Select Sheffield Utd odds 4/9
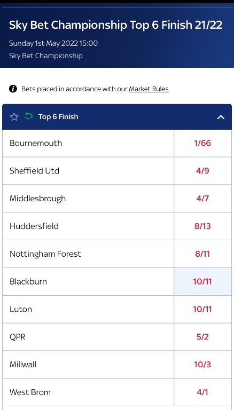This screenshot has width=234, height=410. [x=202, y=171]
